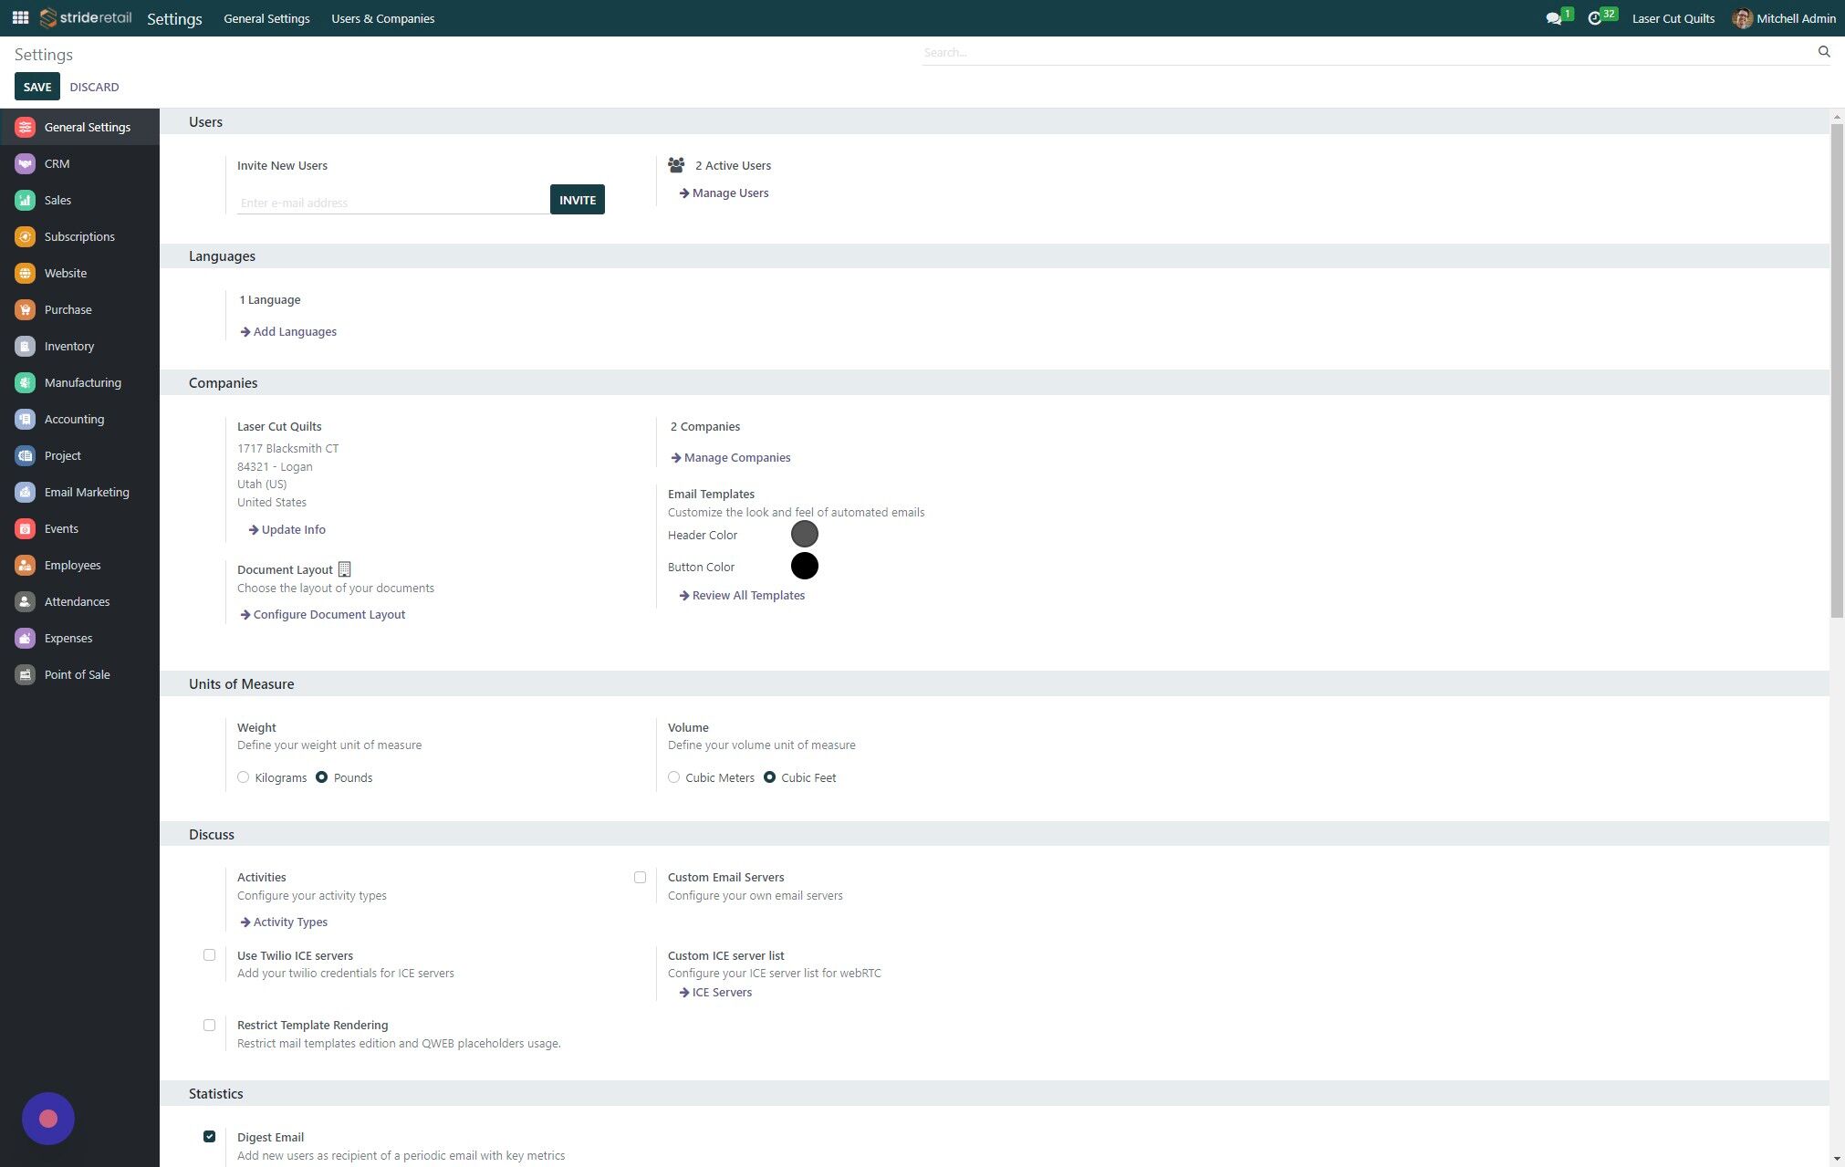Click the vertical scrollbar thumb
1845x1167 pixels.
(1837, 370)
